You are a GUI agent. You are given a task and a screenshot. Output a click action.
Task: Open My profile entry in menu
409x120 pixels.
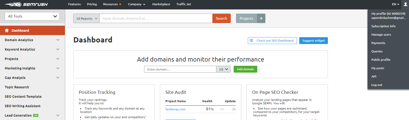click(388, 16)
